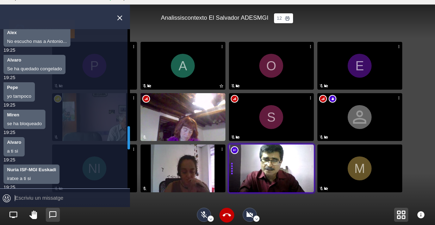Open three-dot menu on participant E tile
The width and height of the screenshot is (435, 225).
tap(399, 46)
